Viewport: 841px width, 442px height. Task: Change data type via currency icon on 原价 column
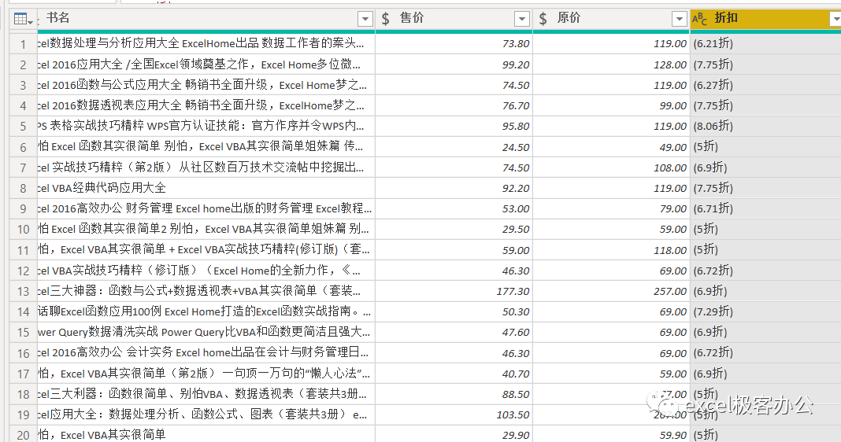543,20
